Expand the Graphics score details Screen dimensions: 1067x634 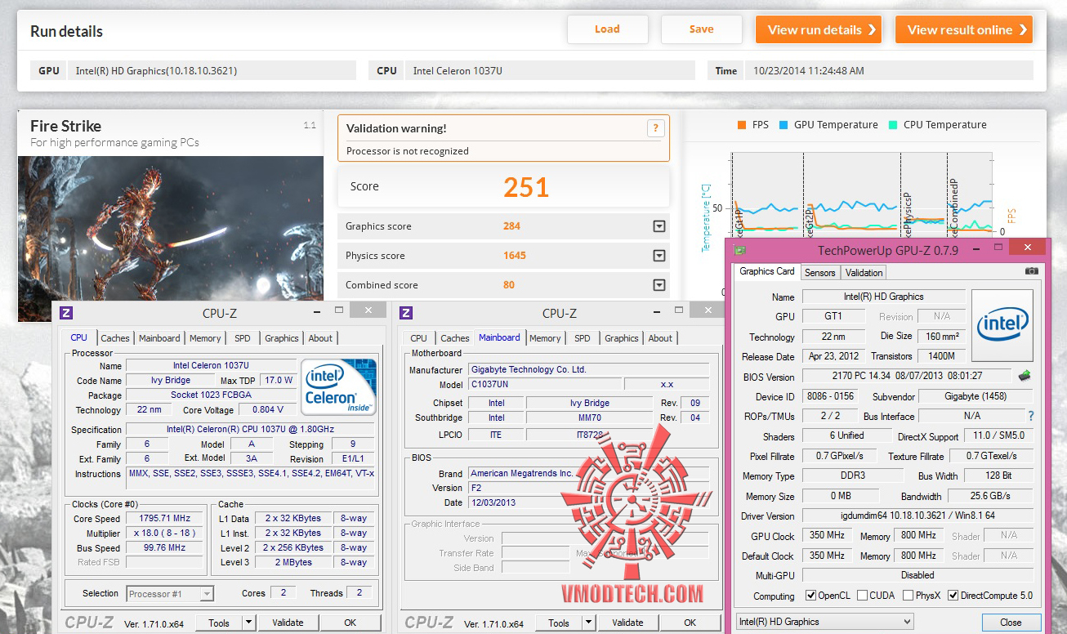tap(659, 226)
